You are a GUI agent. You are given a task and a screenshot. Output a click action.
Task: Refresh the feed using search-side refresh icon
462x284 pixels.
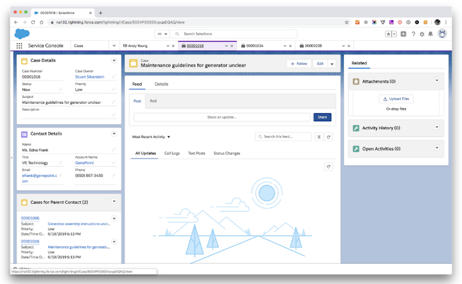pyautogui.click(x=329, y=137)
